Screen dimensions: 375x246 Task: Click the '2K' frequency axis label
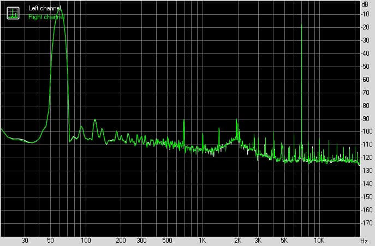pos(237,240)
